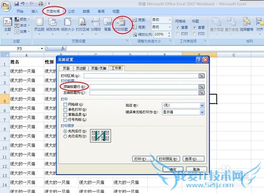Expand the 调整为合适大小 group dialog launcher
Screen dimensions: 264x193
[x=170, y=41]
